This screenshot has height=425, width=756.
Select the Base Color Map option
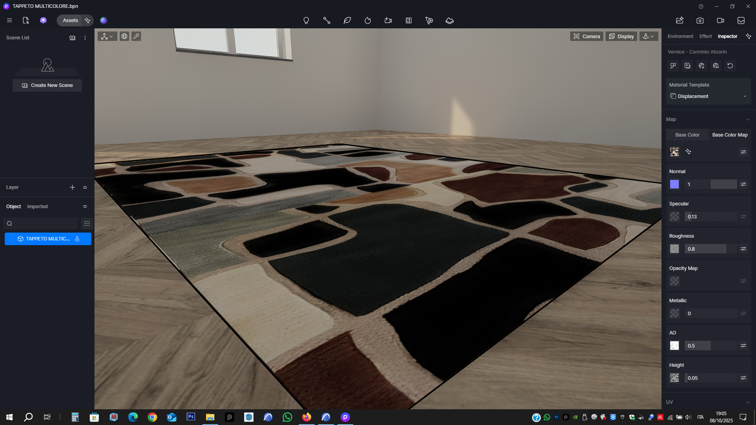730,135
